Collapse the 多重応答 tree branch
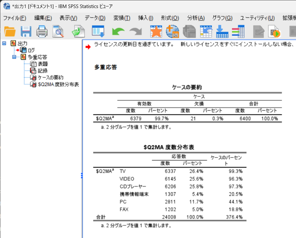The width and height of the screenshot is (296, 238). 14,57
